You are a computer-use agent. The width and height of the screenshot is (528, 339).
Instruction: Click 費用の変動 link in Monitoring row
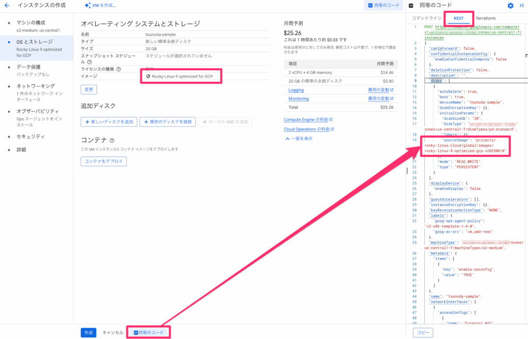click(x=381, y=99)
